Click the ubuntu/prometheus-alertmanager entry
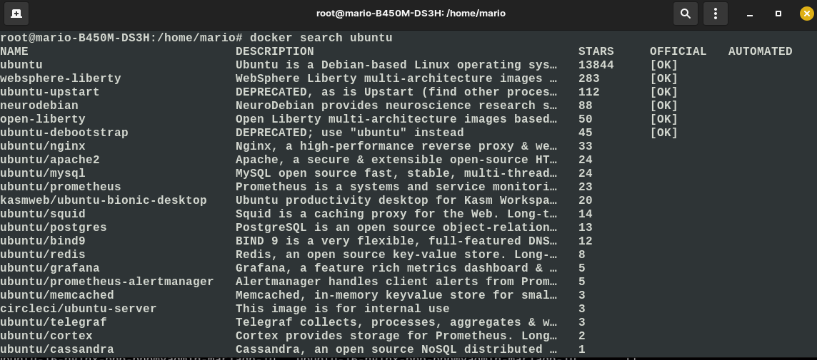Viewport: 817px width, 360px height. click(x=107, y=282)
